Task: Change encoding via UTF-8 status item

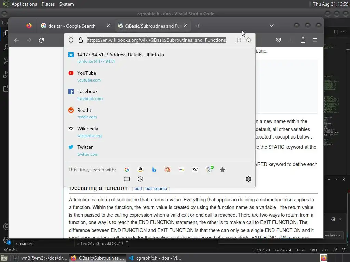Action: [300, 250]
